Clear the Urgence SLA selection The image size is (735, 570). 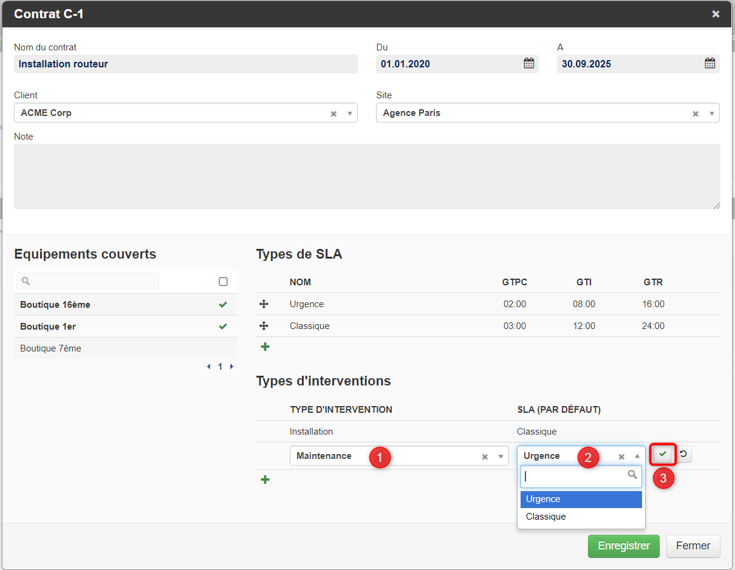click(621, 456)
